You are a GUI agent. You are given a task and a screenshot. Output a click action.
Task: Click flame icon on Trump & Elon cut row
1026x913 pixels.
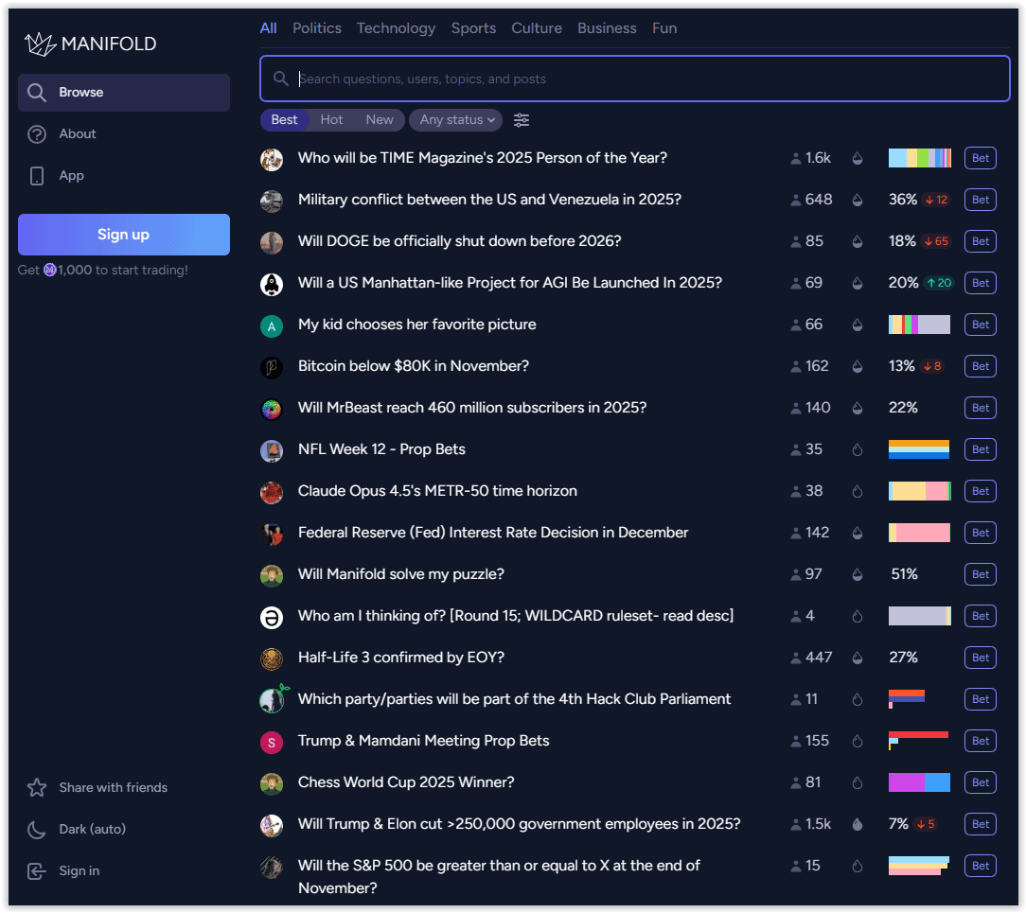pyautogui.click(x=858, y=825)
